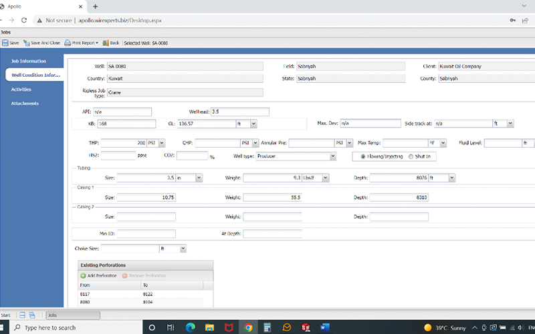Open File Explorer from the taskbar
This screenshot has width=535, height=334.
click(x=209, y=327)
